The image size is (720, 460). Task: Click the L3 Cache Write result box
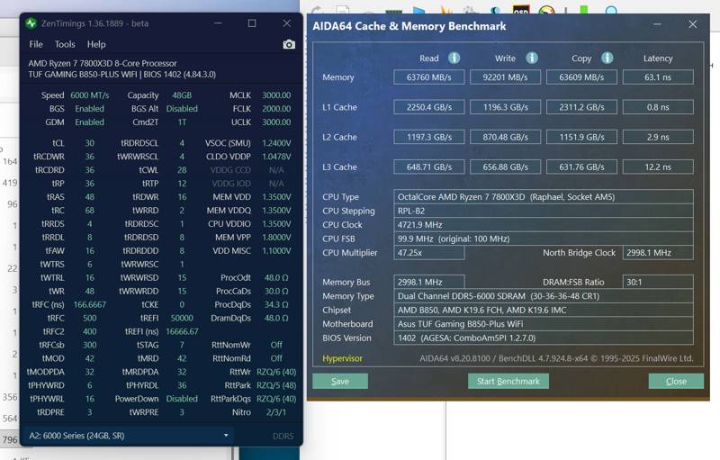click(x=505, y=167)
